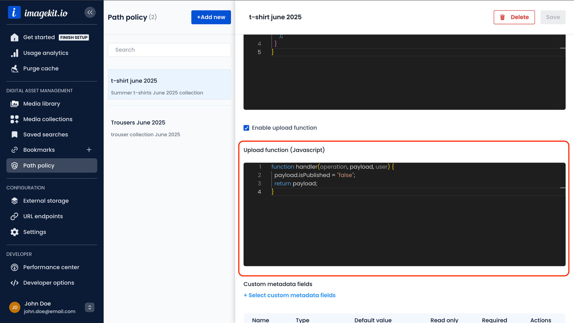Click the External storage layers icon
574x323 pixels.
coord(14,201)
